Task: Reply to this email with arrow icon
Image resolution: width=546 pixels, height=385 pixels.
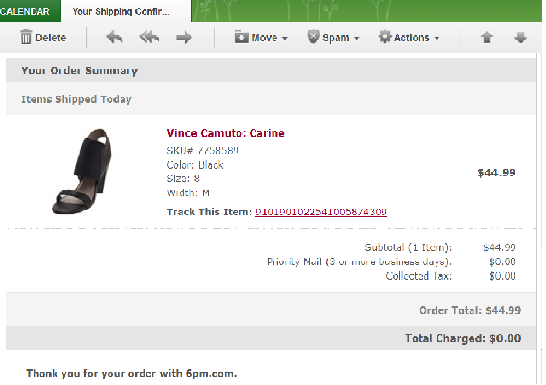Action: pos(114,37)
